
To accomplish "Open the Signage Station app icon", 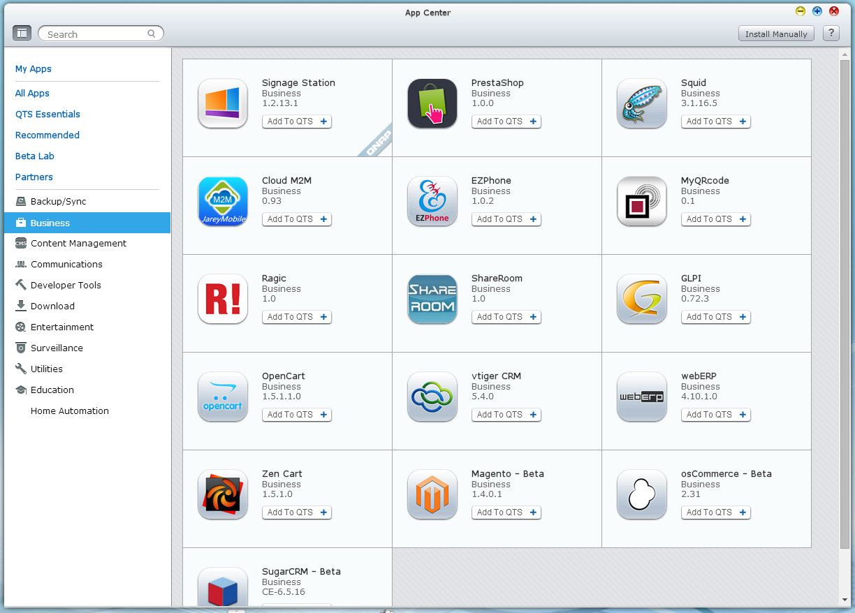I will point(223,103).
